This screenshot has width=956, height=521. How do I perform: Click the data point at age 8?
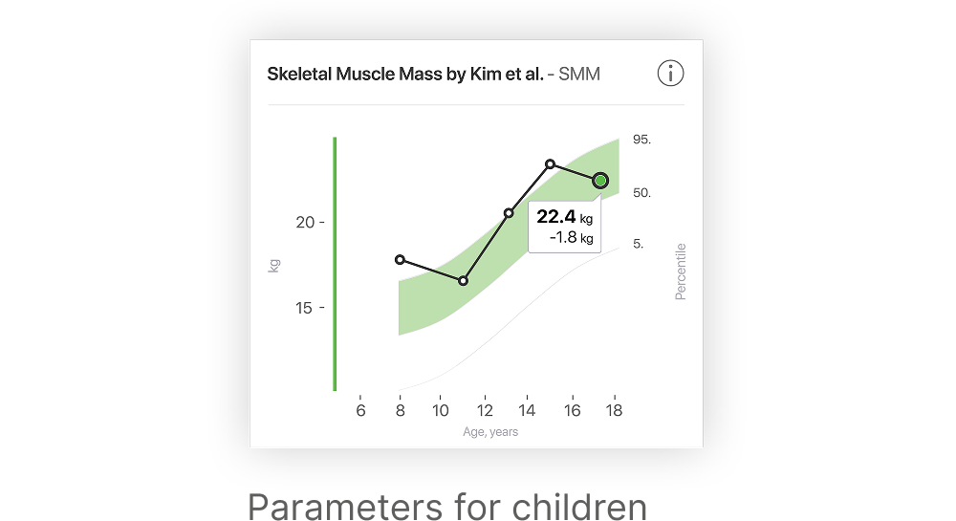[x=400, y=260]
